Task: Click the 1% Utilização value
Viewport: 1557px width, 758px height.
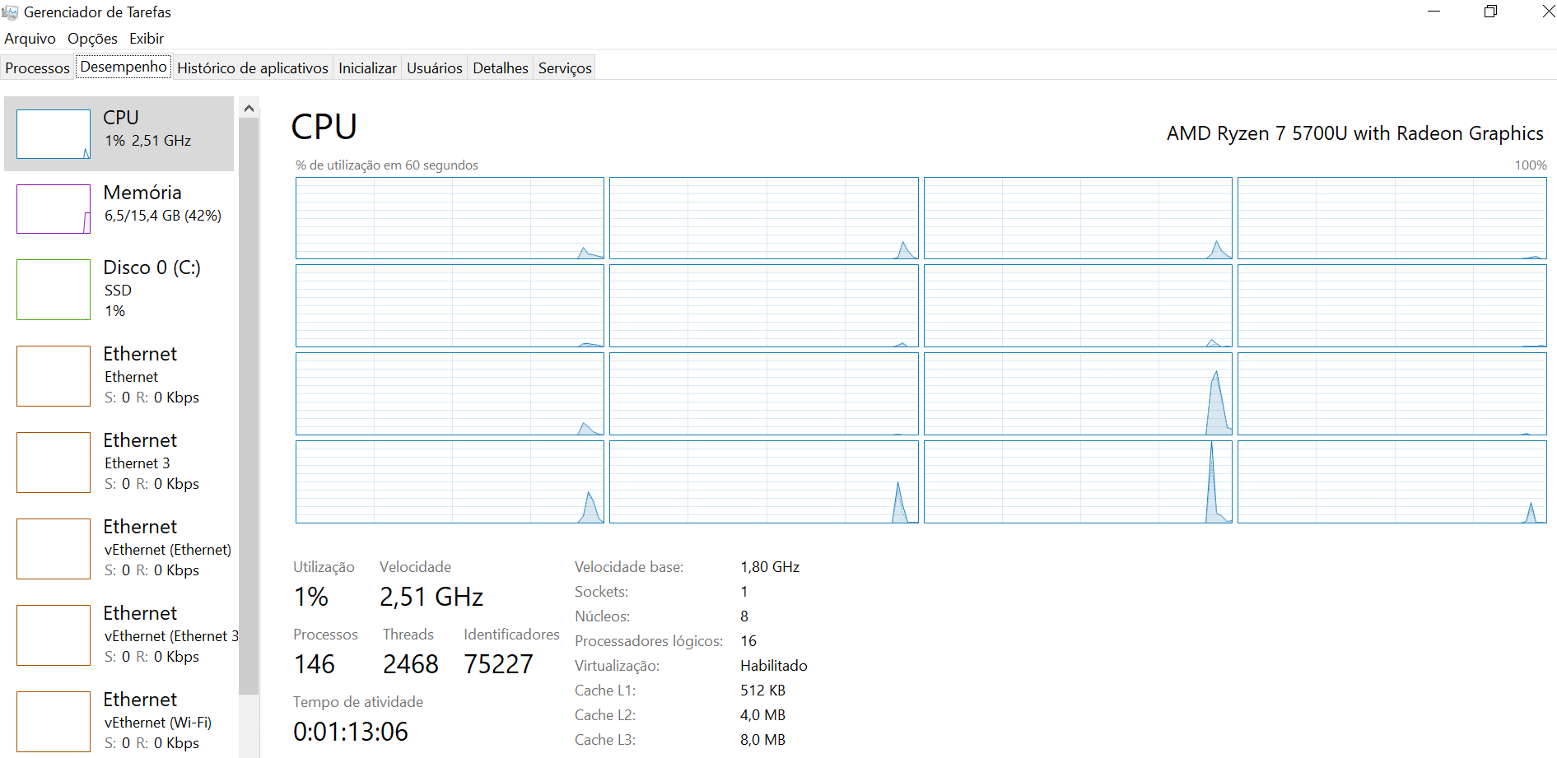Action: point(311,597)
